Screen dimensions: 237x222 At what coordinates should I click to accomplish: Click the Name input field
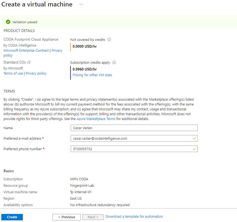coord(134,128)
